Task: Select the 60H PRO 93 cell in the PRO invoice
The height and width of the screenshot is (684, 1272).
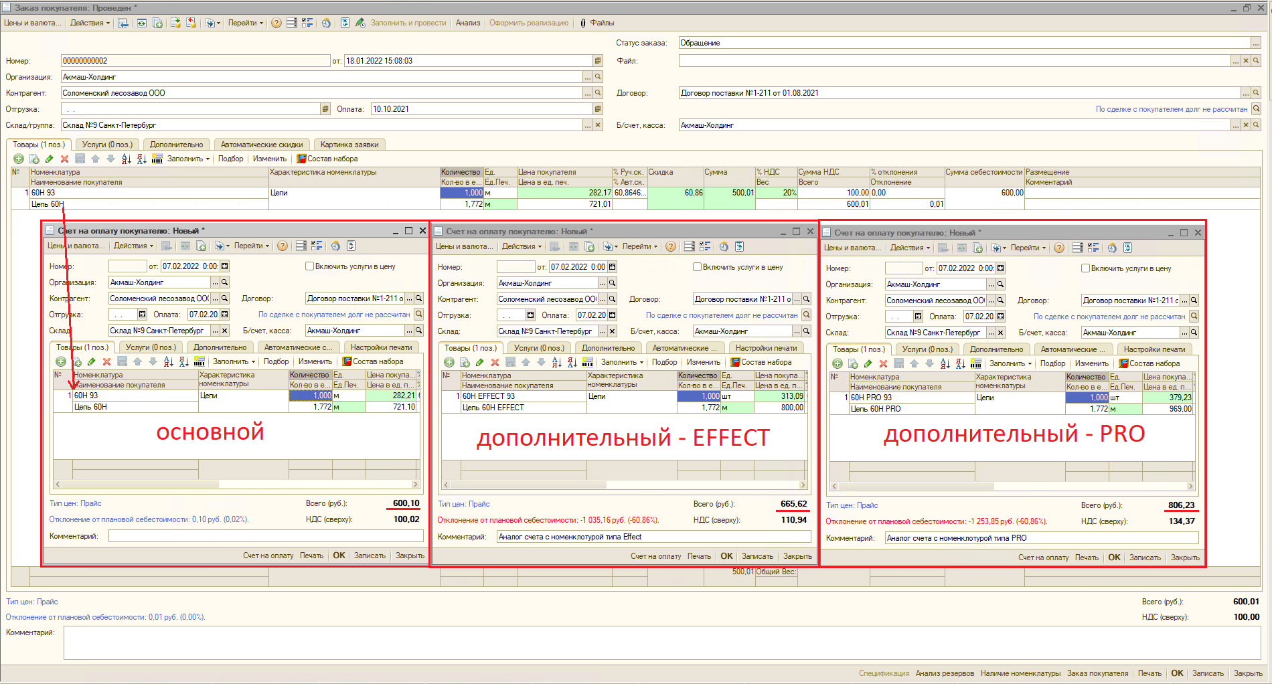Action: (x=912, y=398)
